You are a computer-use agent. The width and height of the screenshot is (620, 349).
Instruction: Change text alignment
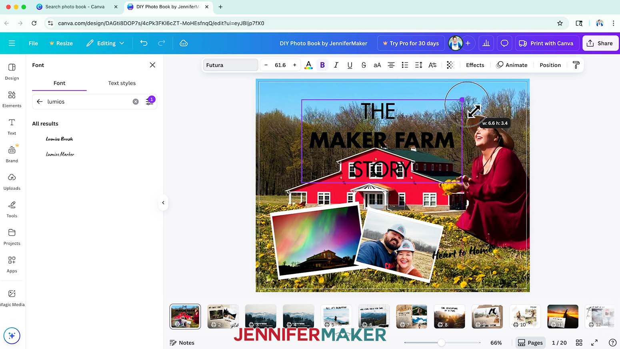[x=391, y=65]
